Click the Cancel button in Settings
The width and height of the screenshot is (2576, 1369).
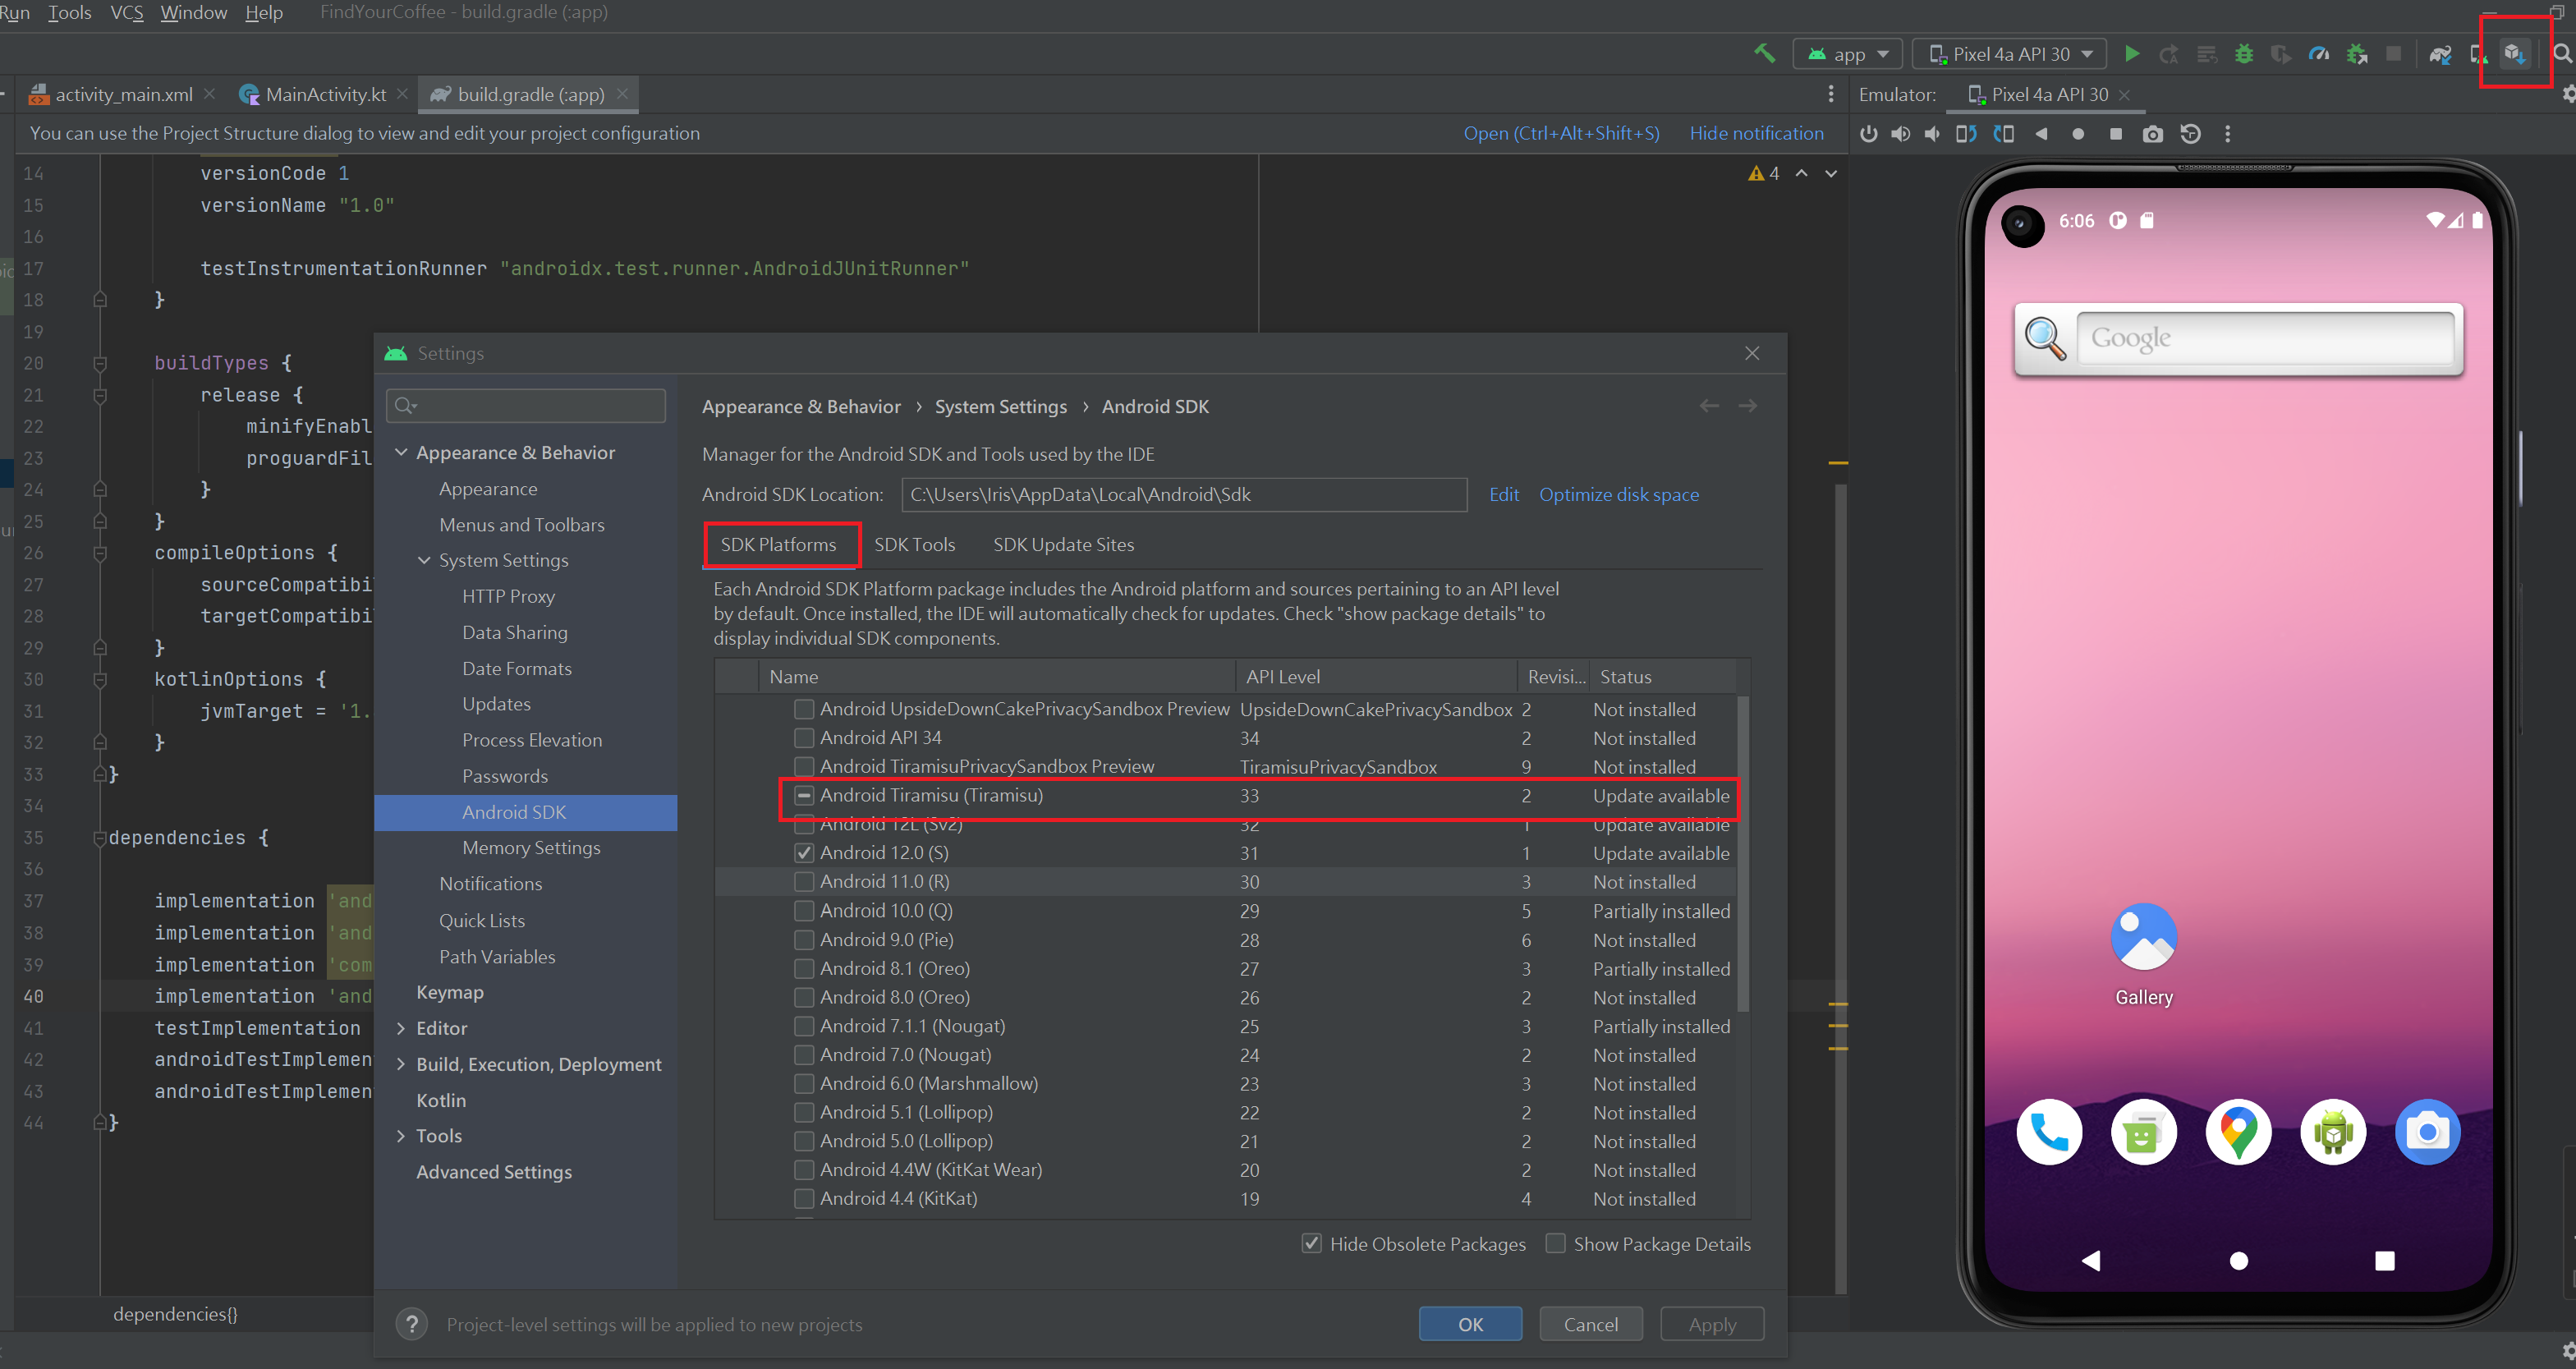click(1590, 1324)
